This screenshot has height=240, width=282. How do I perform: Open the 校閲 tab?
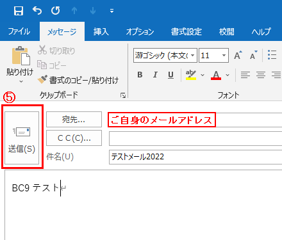click(x=227, y=31)
